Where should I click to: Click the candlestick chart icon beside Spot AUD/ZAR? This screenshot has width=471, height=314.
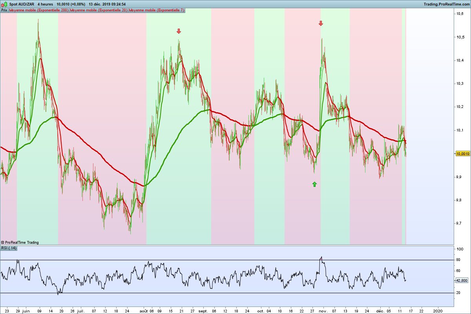coord(4,4)
